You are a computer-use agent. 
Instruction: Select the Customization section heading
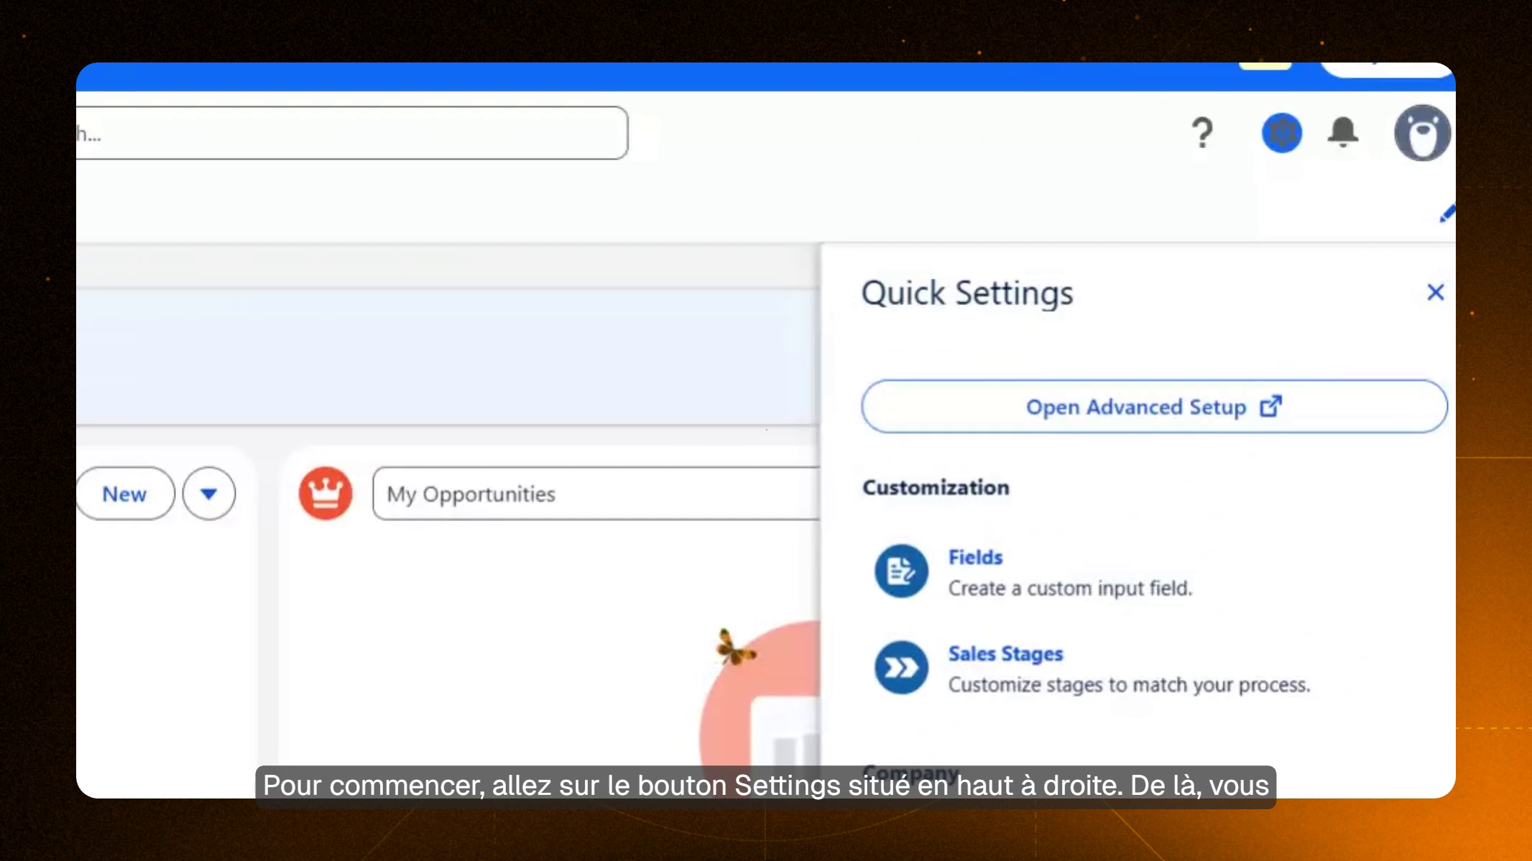coord(936,487)
